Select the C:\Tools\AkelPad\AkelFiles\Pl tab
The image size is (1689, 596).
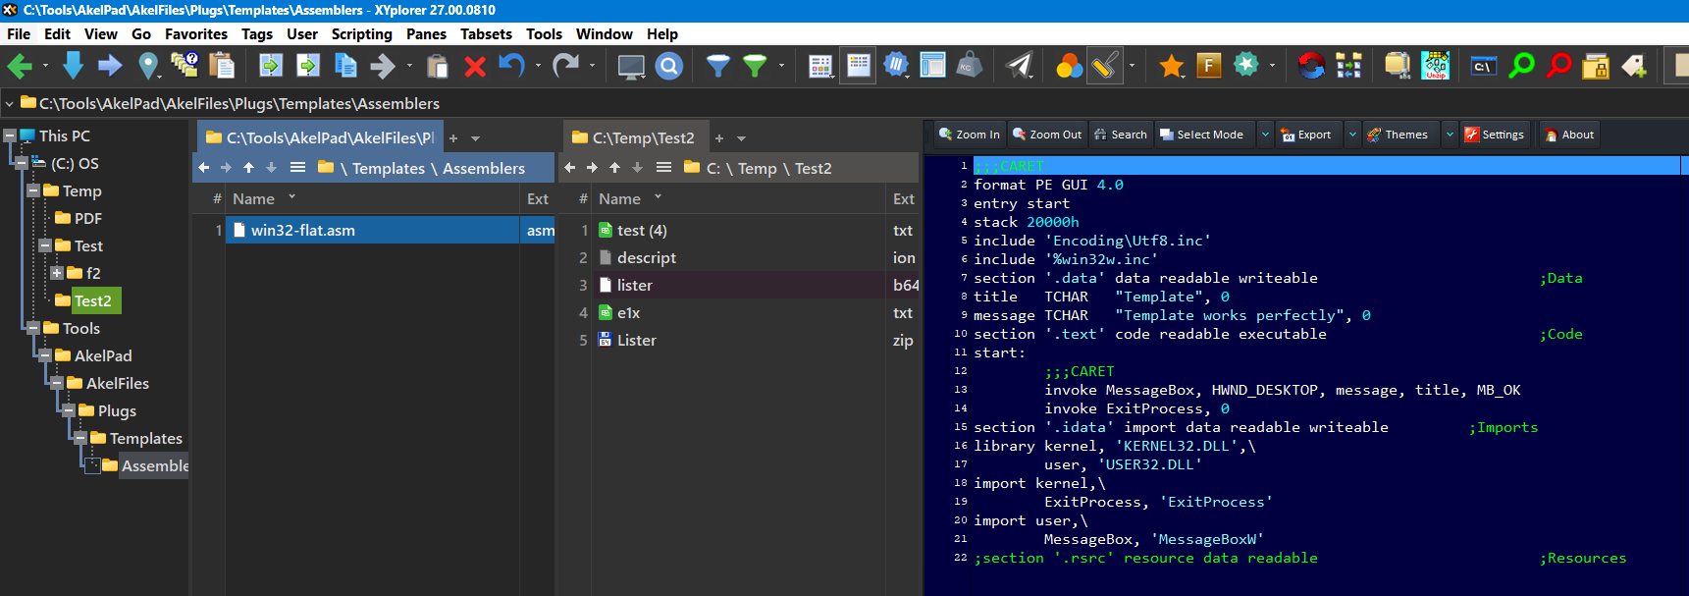tap(320, 137)
